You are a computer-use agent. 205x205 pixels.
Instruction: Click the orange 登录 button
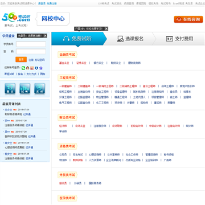tap(21, 59)
